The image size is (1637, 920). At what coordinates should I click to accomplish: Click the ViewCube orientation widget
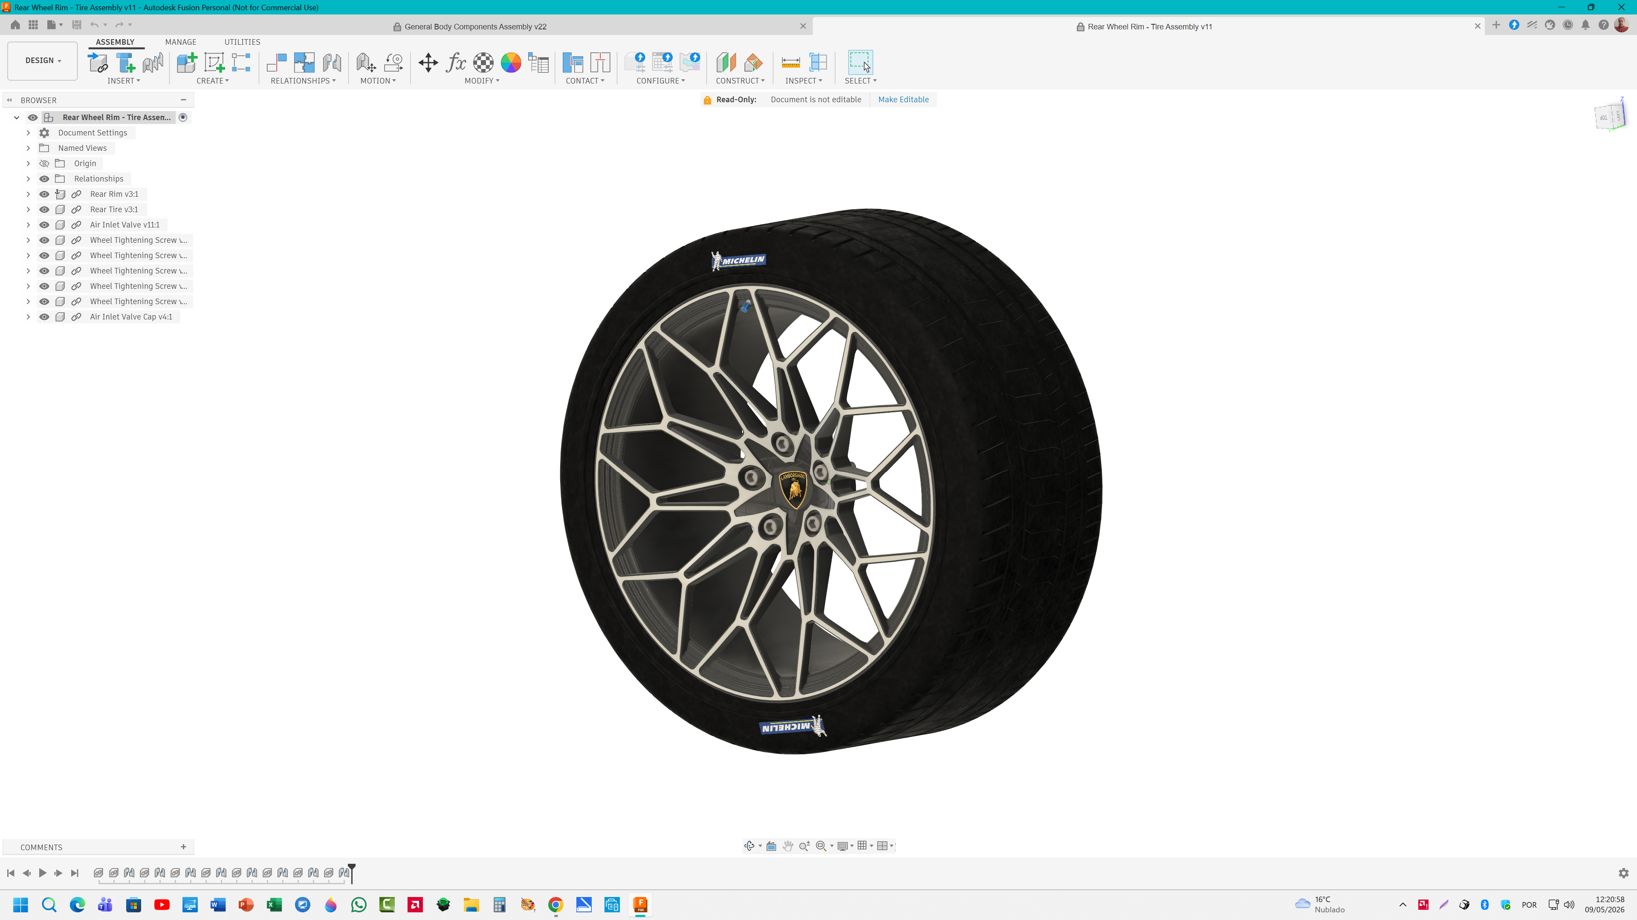pos(1610,116)
